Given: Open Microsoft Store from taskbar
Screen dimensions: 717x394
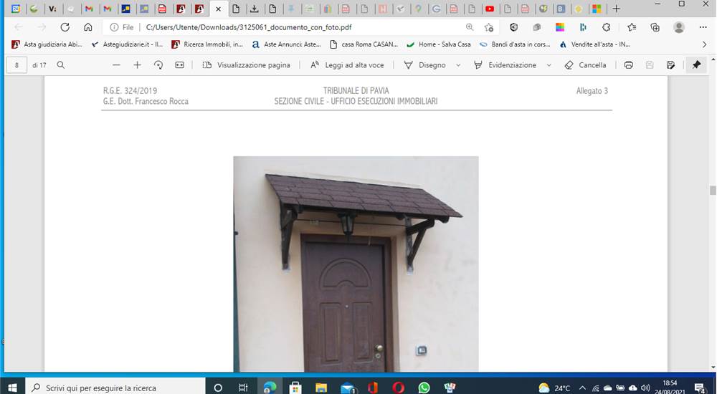Looking at the screenshot, I should [295, 388].
